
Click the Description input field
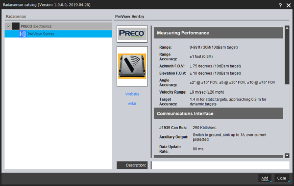tap(220, 165)
